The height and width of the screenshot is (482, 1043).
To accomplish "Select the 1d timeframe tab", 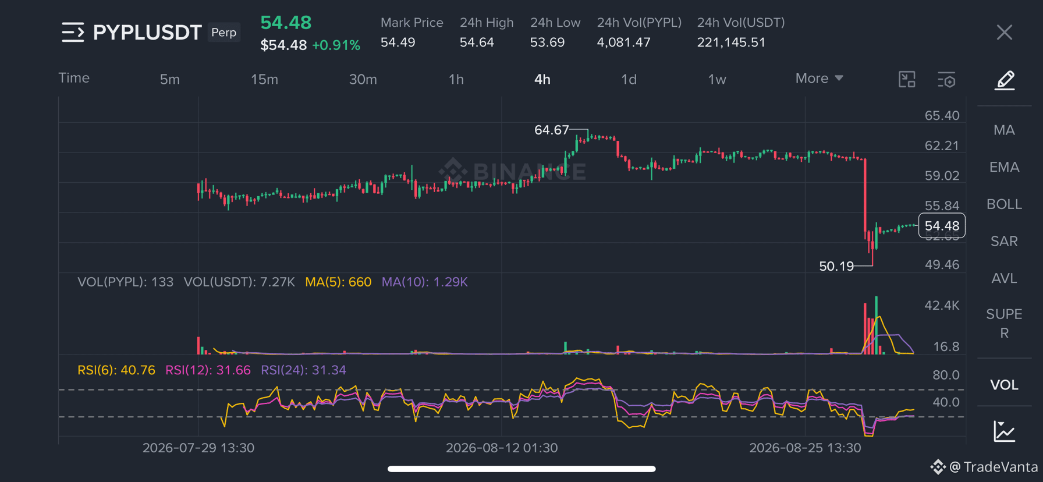I will tap(629, 79).
